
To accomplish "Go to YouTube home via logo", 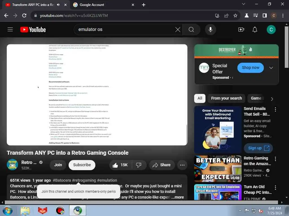I will tap(33, 30).
